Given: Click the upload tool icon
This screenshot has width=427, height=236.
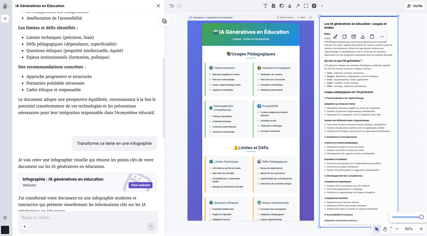Looking at the screenshot, I should click(314, 6).
